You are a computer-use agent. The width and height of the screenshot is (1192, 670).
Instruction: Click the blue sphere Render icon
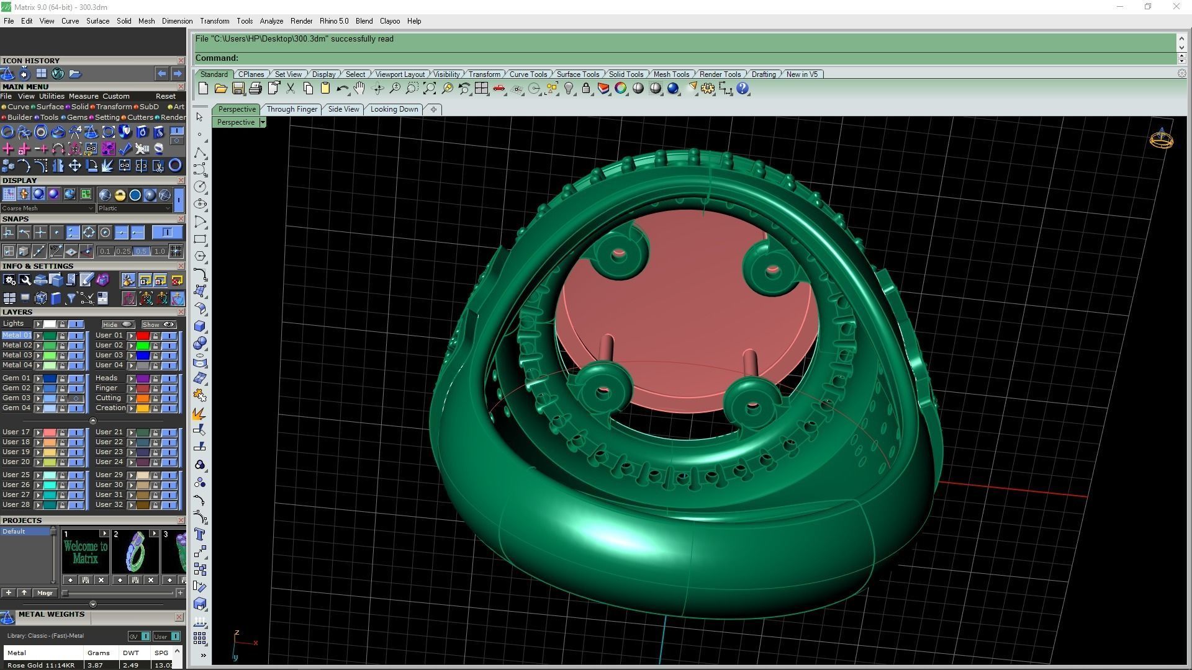pos(673,89)
